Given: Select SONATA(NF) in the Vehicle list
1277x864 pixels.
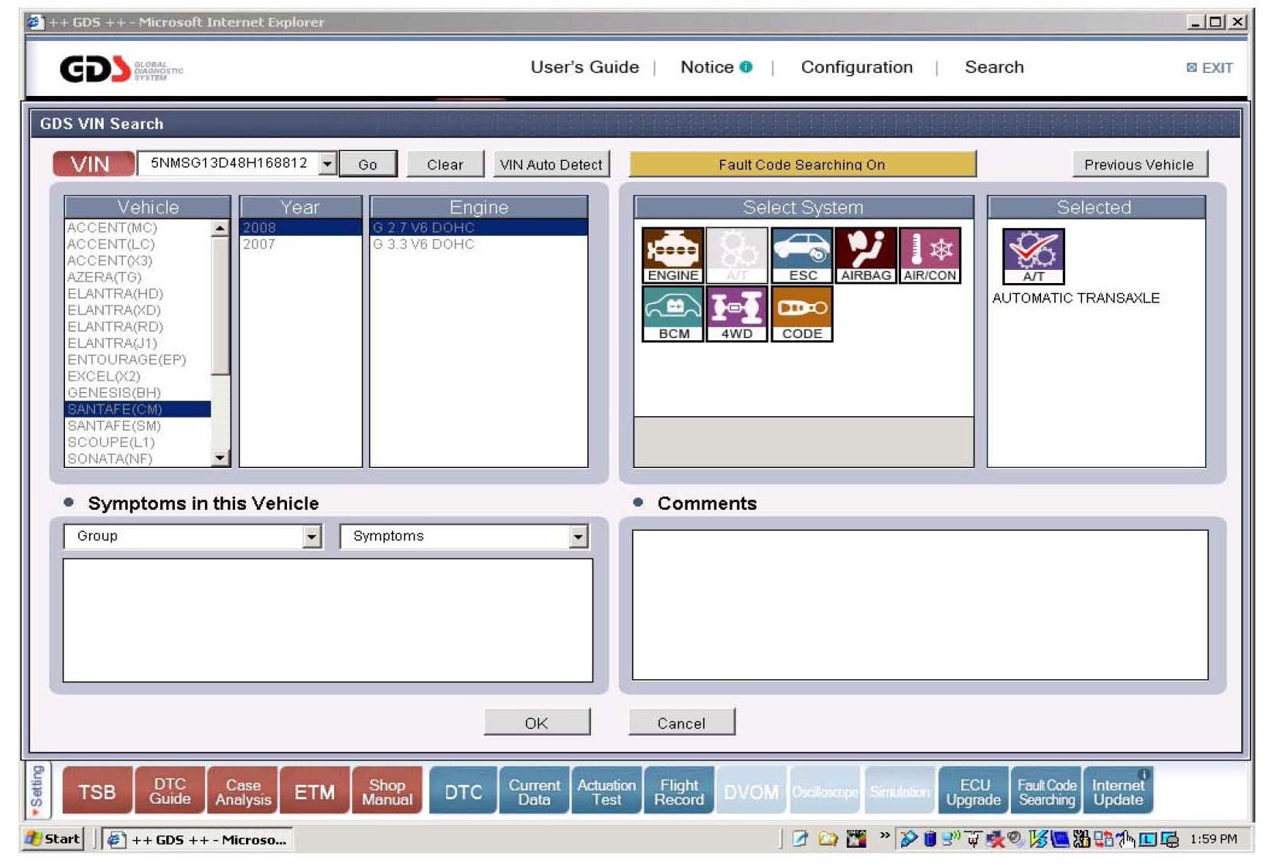Looking at the screenshot, I should 110,459.
